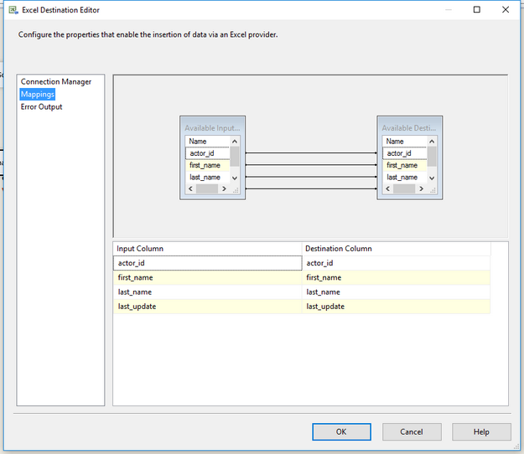Select actor_id in Available Input list

(x=208, y=153)
